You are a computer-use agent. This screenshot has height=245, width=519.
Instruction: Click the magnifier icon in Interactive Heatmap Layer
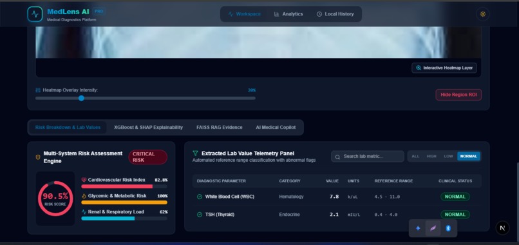pyautogui.click(x=419, y=68)
